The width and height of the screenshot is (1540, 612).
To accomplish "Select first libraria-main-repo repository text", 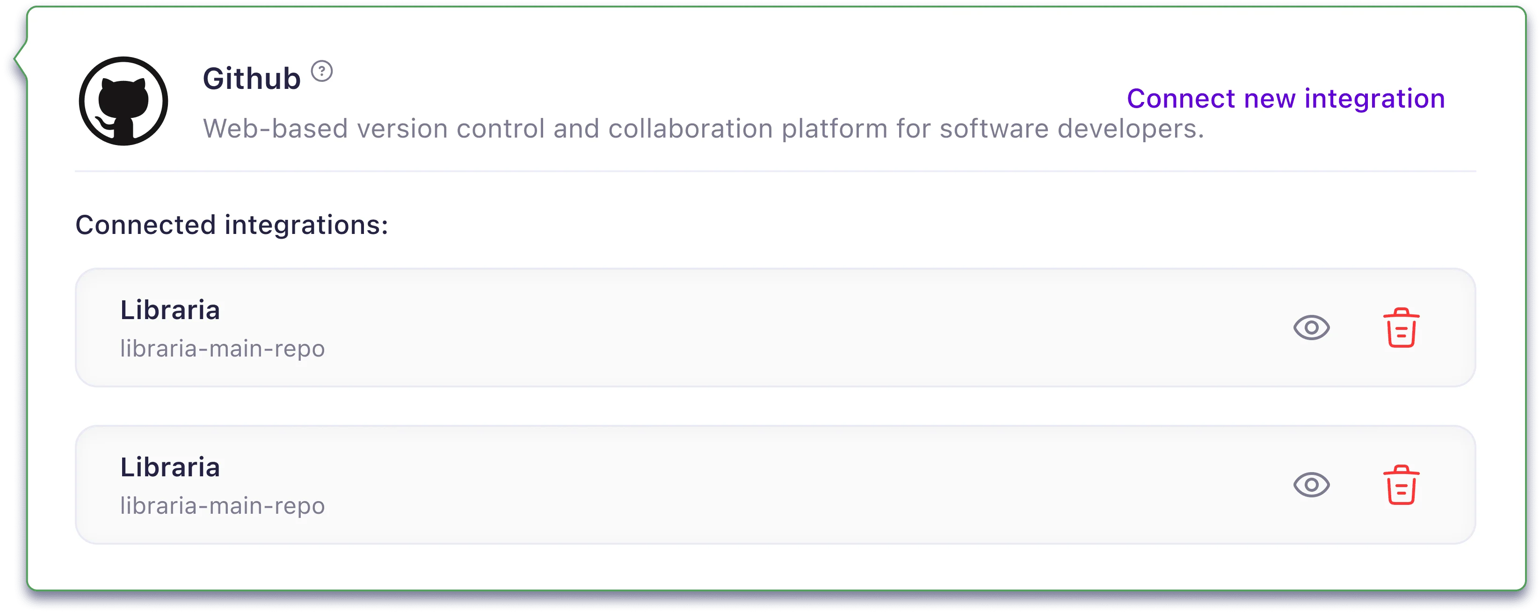I will 222,349.
